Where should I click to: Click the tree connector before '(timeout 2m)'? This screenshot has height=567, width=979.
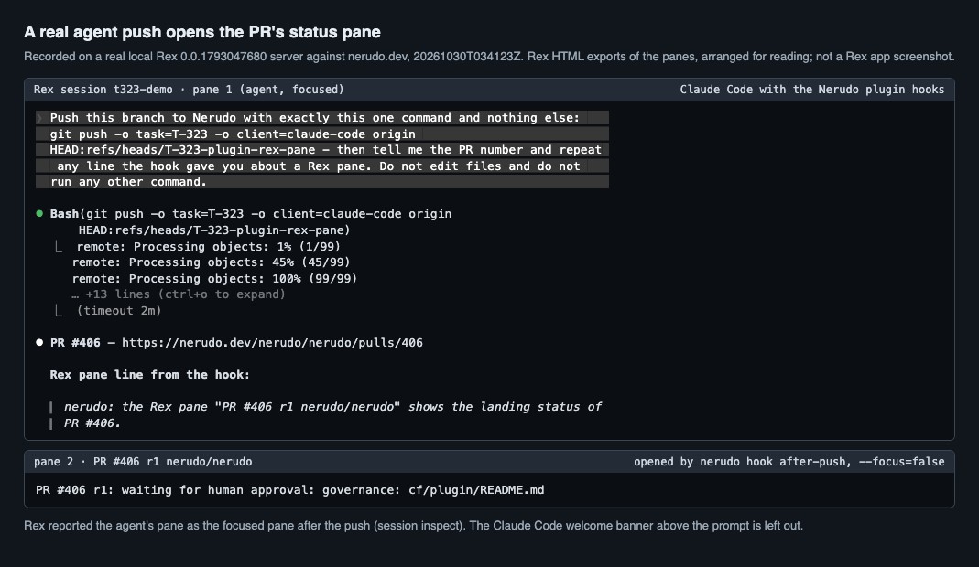(x=58, y=311)
